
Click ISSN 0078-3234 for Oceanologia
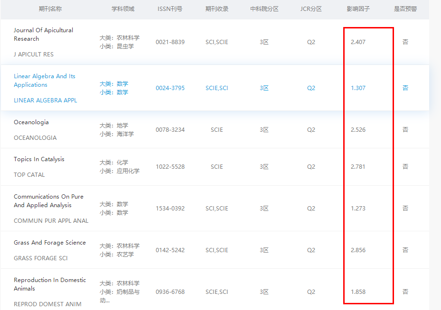point(170,130)
